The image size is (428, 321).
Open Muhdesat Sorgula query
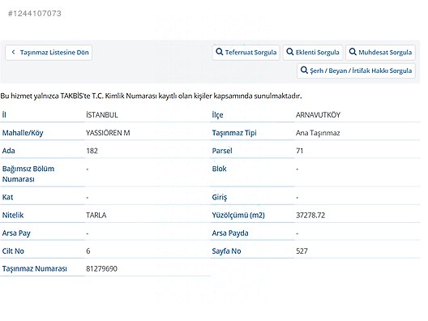(x=380, y=53)
